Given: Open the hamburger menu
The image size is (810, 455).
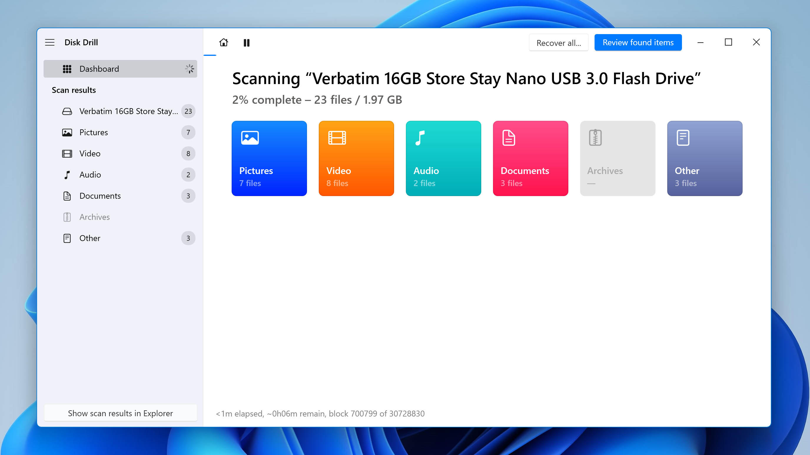Looking at the screenshot, I should click(49, 42).
